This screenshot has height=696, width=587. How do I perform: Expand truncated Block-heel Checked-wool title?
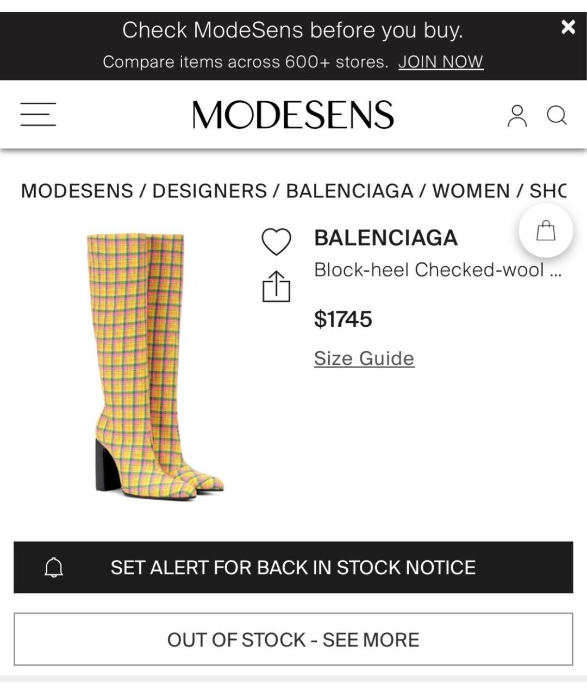pyautogui.click(x=438, y=270)
